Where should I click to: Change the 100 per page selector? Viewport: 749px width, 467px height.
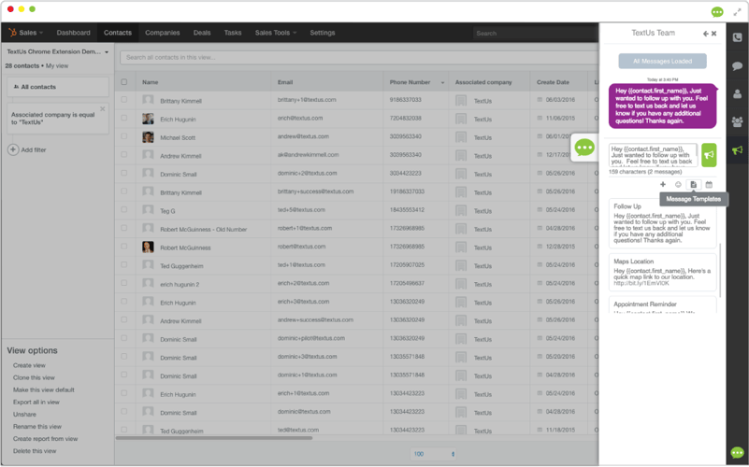[434, 454]
